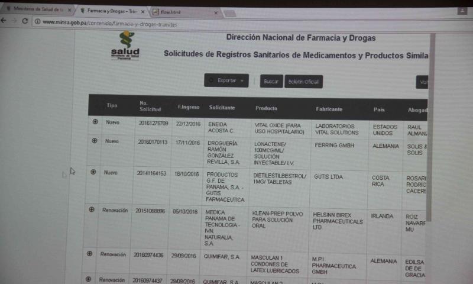Click the salud Ministerio de Salud logo

[x=125, y=46]
